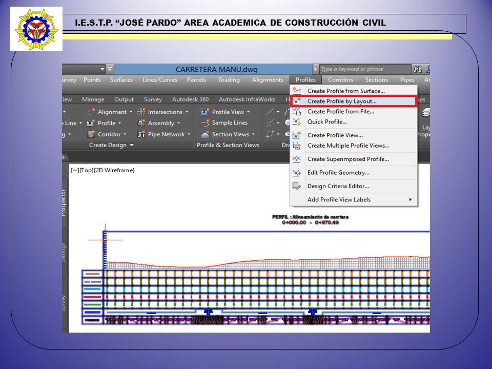492x369 pixels.
Task: Open the Autodesk InfraWorks tab
Action: pos(247,99)
